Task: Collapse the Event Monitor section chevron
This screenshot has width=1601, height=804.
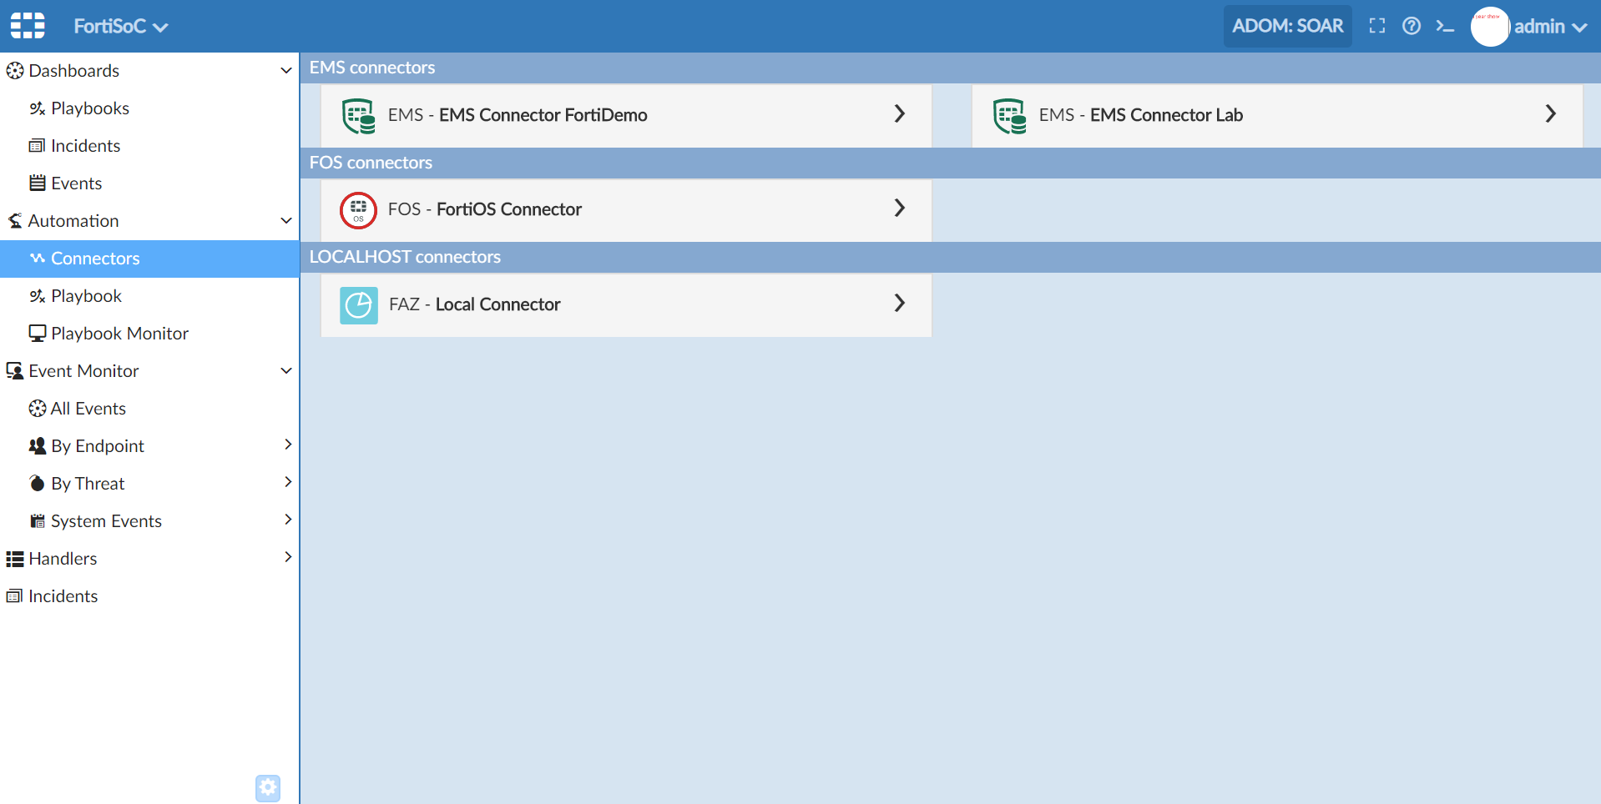Action: point(286,371)
